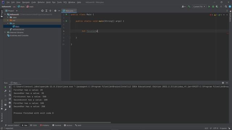Collapse the helloworld project root node
The image size is (232, 130).
click(x=5, y=14)
